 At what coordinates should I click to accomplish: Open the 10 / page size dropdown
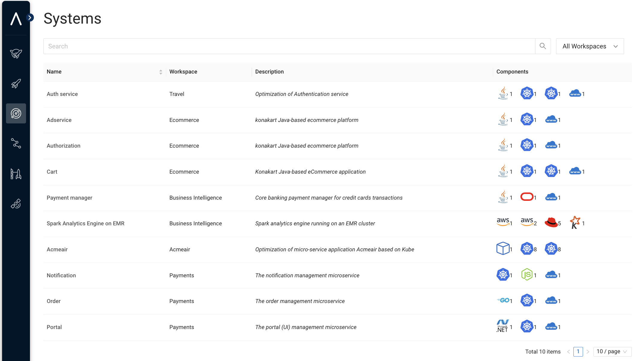[x=612, y=352]
